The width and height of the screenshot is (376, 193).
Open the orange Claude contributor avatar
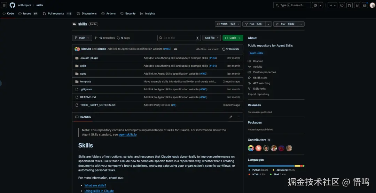click(x=258, y=148)
